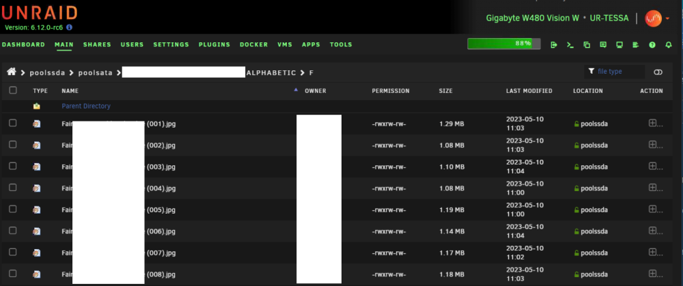This screenshot has height=286, width=683.
Task: Click the image file icon for (005).jpg
Action: 37,210
